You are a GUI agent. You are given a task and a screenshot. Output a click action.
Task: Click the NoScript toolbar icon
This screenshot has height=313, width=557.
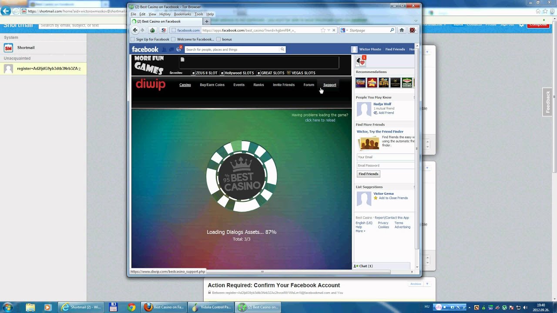[164, 30]
